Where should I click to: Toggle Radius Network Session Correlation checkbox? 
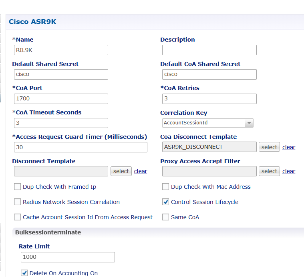click(x=18, y=202)
